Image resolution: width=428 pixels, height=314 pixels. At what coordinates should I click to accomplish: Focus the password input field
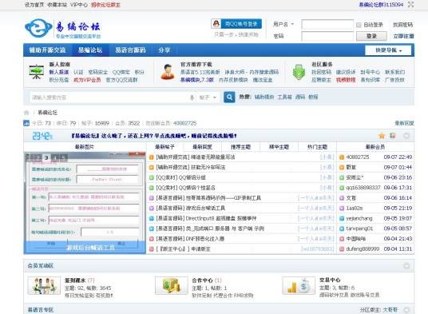[x=327, y=36]
